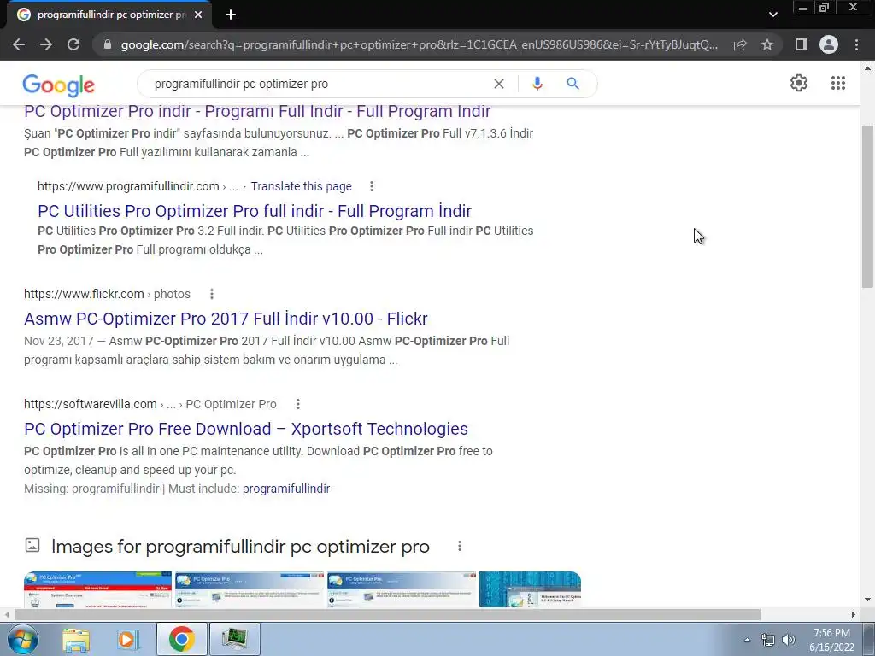Click Translate this page link
The image size is (875, 656).
[x=302, y=186]
